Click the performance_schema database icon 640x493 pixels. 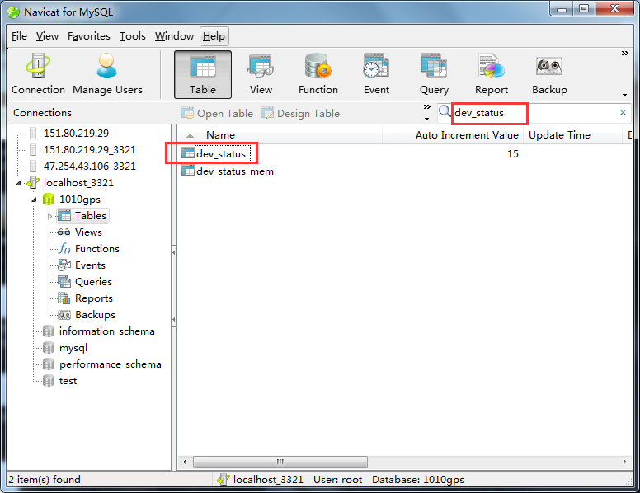pyautogui.click(x=48, y=364)
